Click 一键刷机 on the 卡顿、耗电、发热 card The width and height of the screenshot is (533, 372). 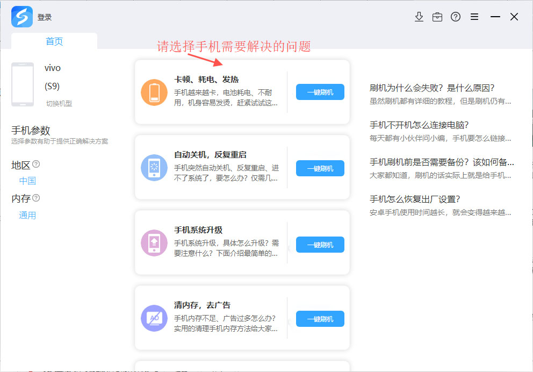click(x=320, y=92)
